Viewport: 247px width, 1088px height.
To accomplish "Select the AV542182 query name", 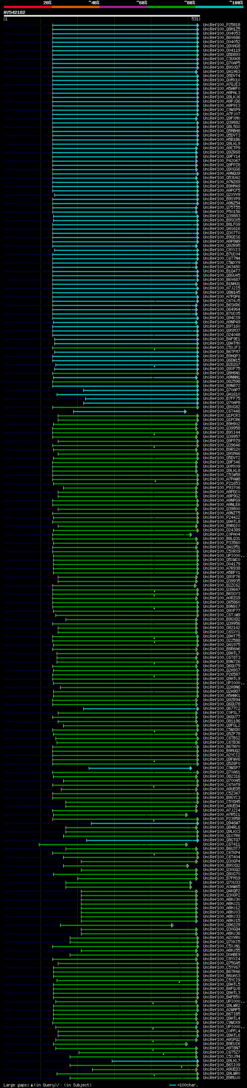I will (x=14, y=12).
